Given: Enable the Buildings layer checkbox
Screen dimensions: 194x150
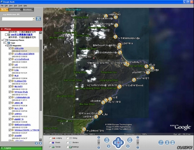Looking at the screenshot, I should pyautogui.click(x=67, y=147).
